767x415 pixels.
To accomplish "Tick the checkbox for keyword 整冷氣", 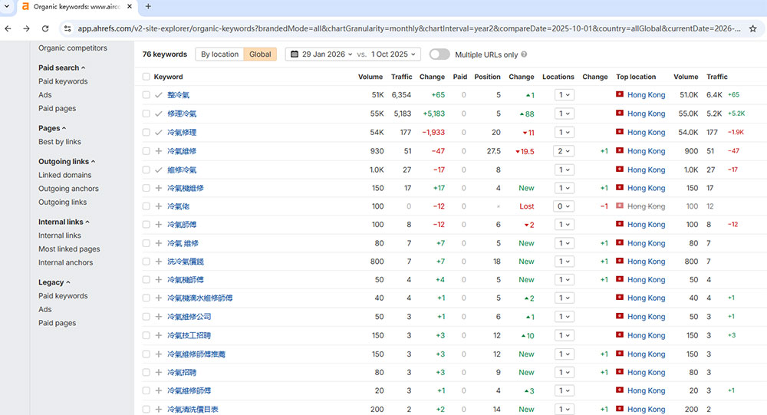I will tap(146, 95).
